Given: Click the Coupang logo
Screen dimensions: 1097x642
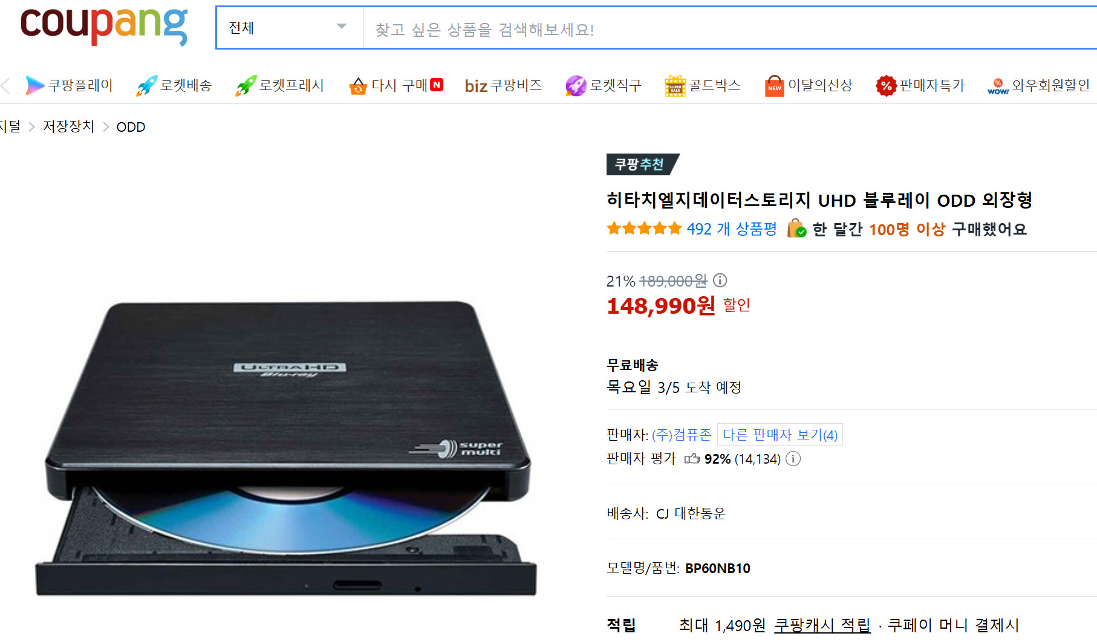Looking at the screenshot, I should click(104, 25).
